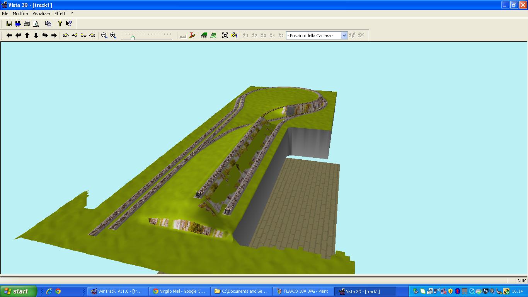
Task: Click the curved turn-left arrow icon
Action: [x=18, y=35]
